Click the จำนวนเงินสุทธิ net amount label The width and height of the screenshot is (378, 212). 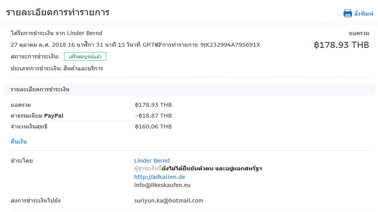[x=29, y=127]
